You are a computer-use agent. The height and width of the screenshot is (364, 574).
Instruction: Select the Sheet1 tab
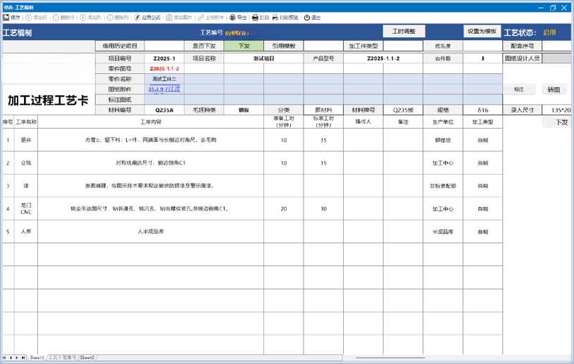[37, 358]
